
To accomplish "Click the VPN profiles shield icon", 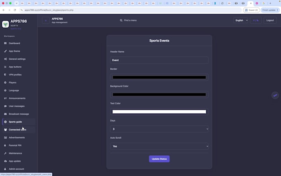I will pos(5,75).
